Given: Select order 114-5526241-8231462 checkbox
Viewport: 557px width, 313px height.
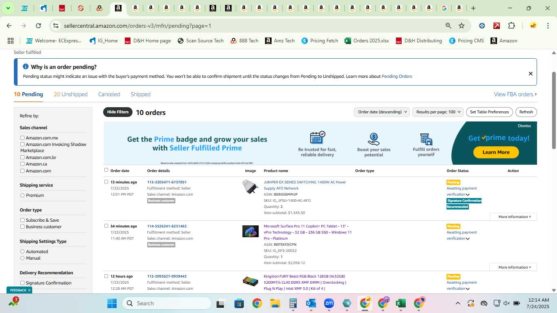Looking at the screenshot, I should pos(106,226).
